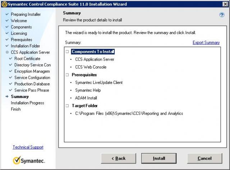Image resolution: width=230 pixels, height=170 pixels.
Task: Click checkmark icon beside Service Pass Phrase
Action: pyautogui.click(x=10, y=90)
